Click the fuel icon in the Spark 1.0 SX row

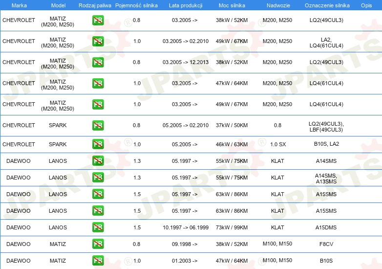pos(98,144)
